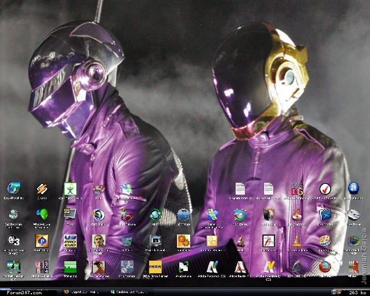Screen dimensions: 370x296
Task: Open the white page green arrows shortcut
Action: click(184, 267)
